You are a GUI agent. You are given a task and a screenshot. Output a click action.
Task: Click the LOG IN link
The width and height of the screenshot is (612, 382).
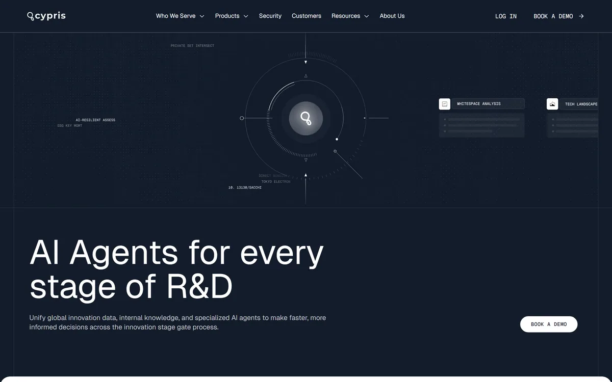[506, 16]
